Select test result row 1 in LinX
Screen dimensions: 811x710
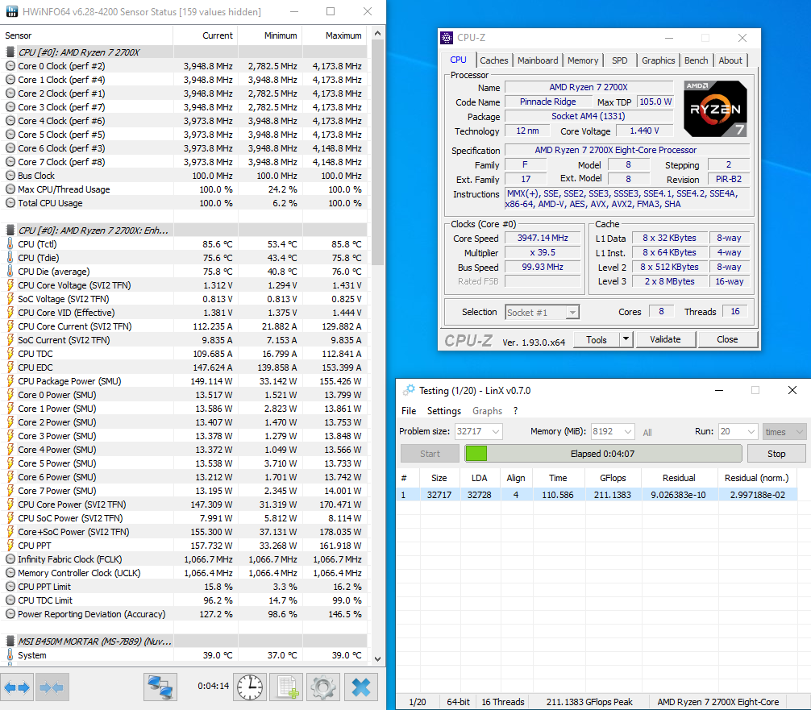(597, 495)
